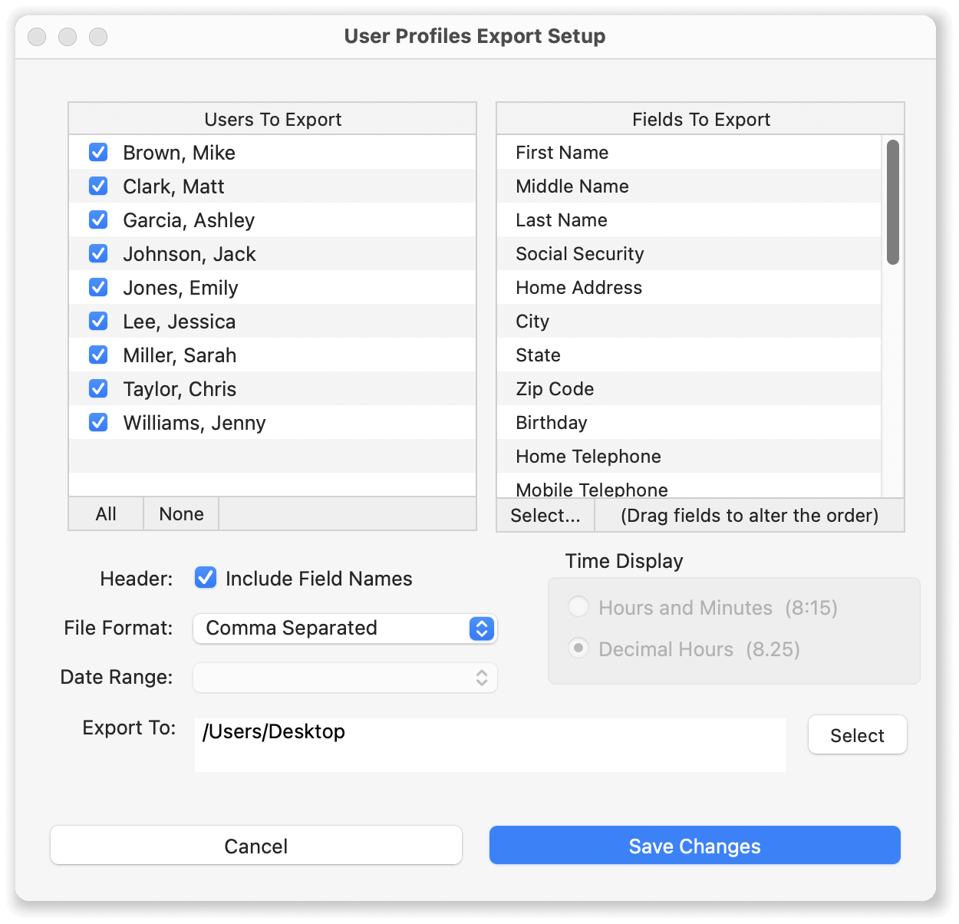The height and width of the screenshot is (924, 959).
Task: Click the Export To path field
Action: pyautogui.click(x=490, y=745)
